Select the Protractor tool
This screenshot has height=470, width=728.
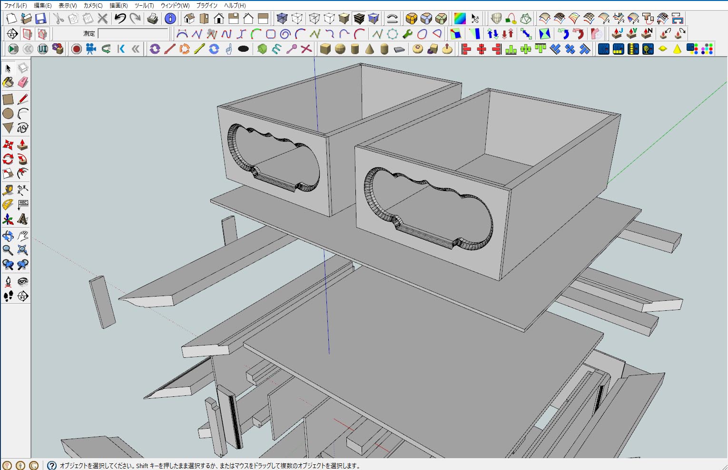point(8,205)
